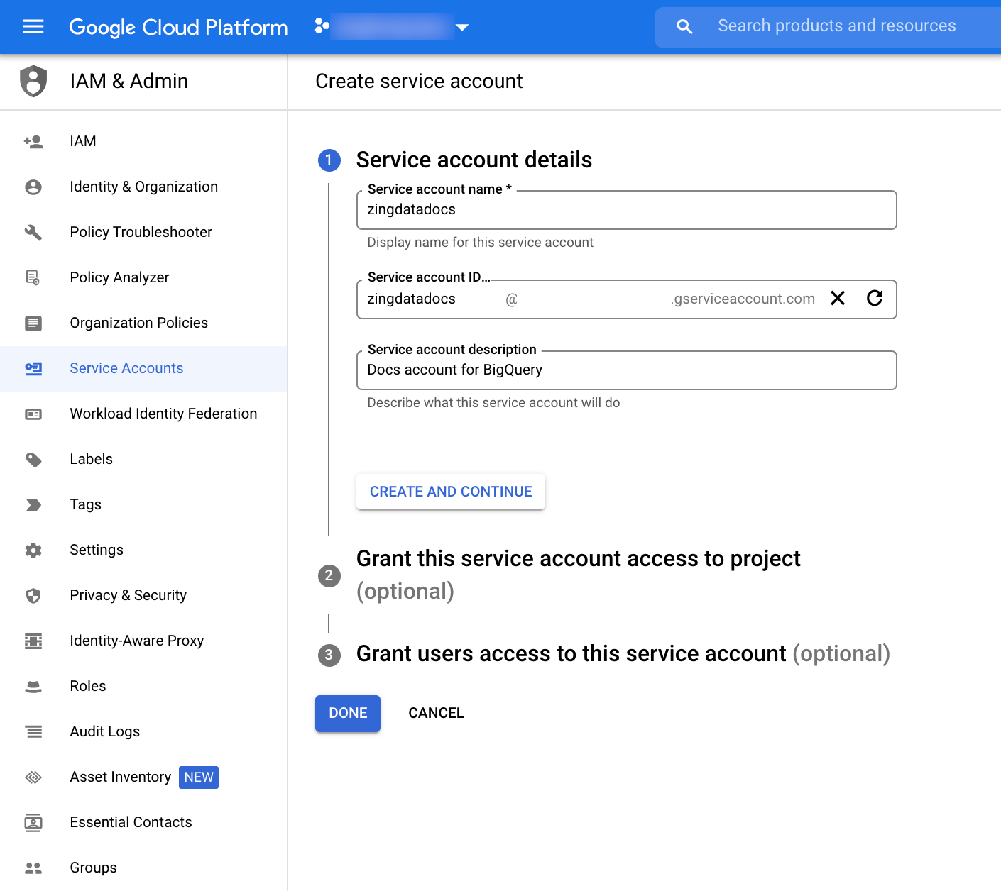Click the Labels tag icon

pyautogui.click(x=33, y=460)
